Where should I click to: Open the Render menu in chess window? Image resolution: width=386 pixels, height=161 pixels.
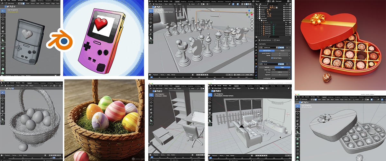tap(160, 1)
